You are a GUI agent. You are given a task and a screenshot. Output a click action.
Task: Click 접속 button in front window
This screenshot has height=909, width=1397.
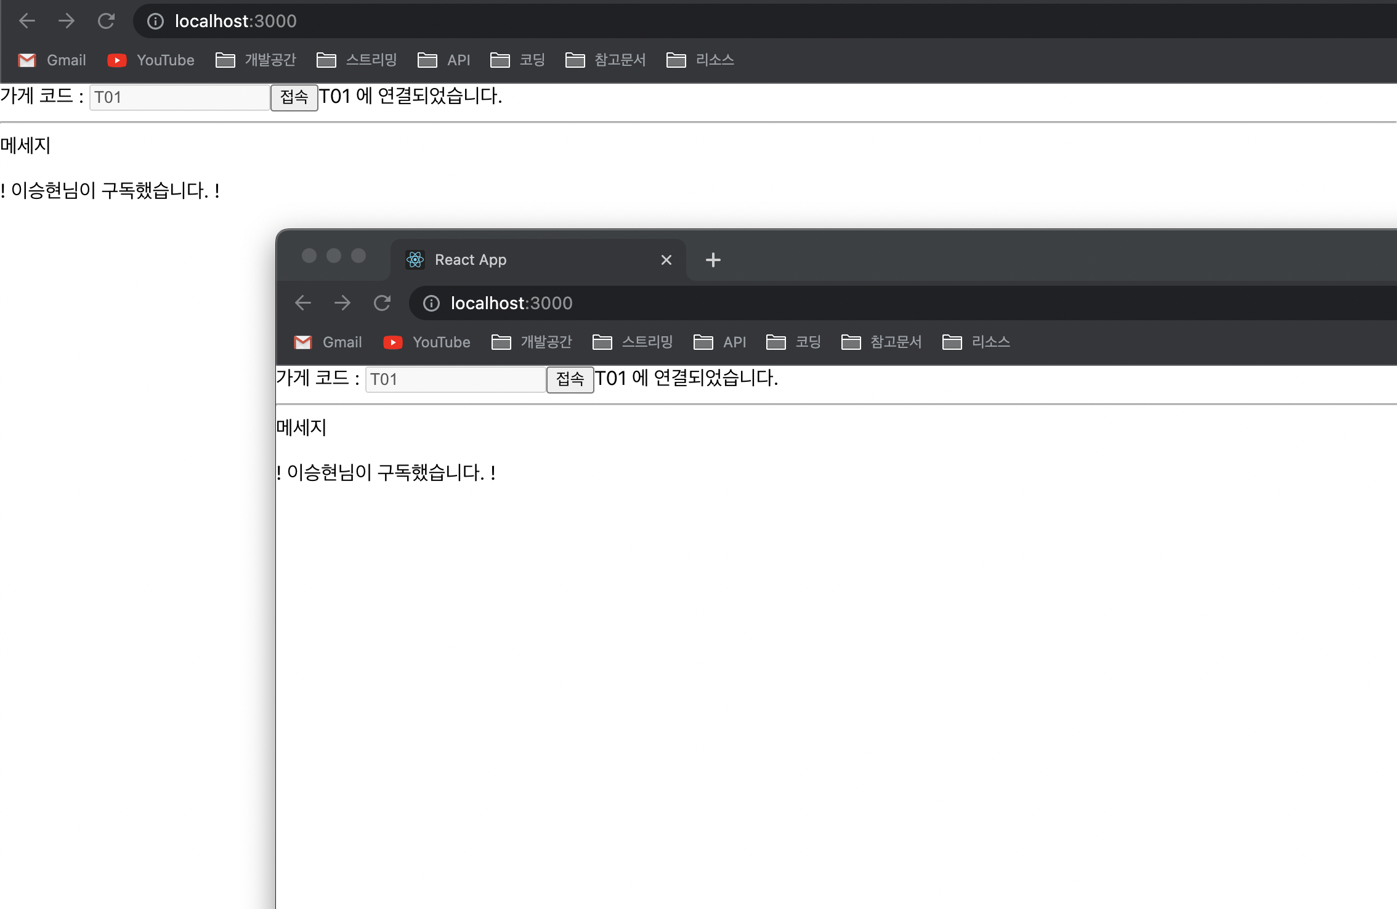(x=570, y=379)
